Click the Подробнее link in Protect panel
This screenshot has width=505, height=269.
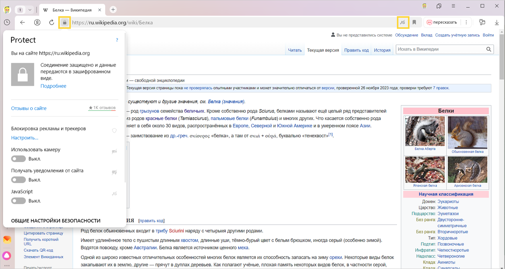tap(53, 86)
